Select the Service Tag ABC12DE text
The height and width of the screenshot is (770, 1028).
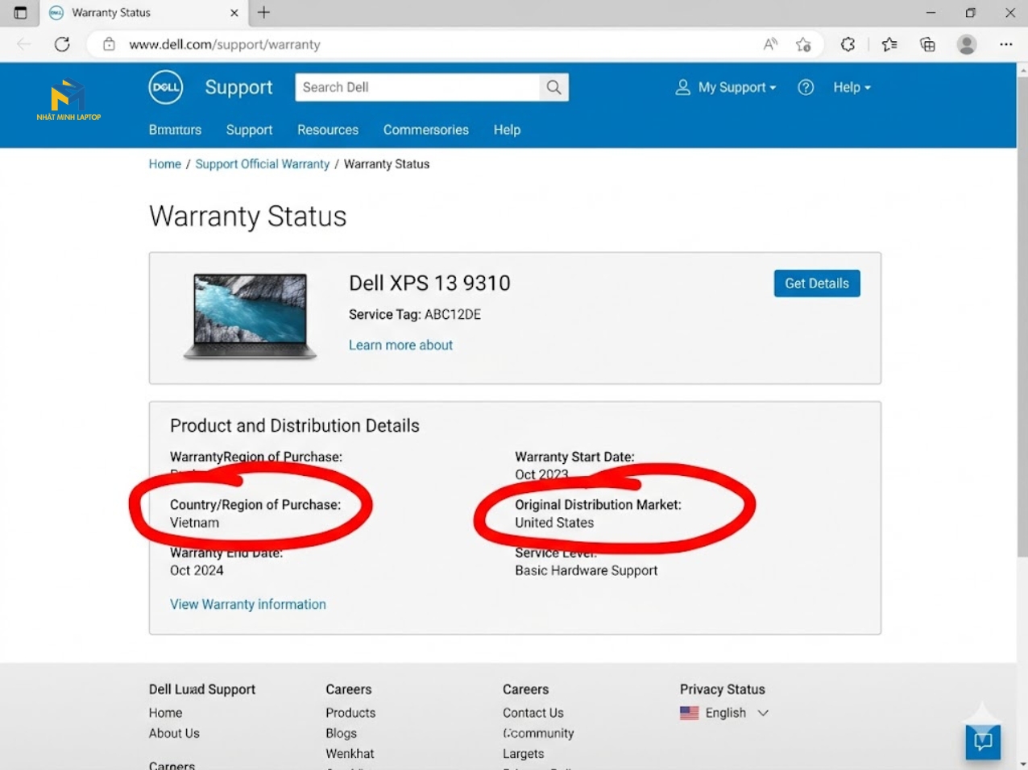pyautogui.click(x=415, y=314)
